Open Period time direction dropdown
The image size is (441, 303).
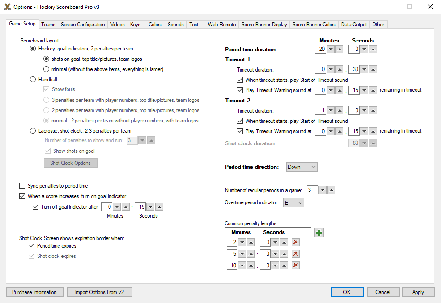tap(302, 167)
